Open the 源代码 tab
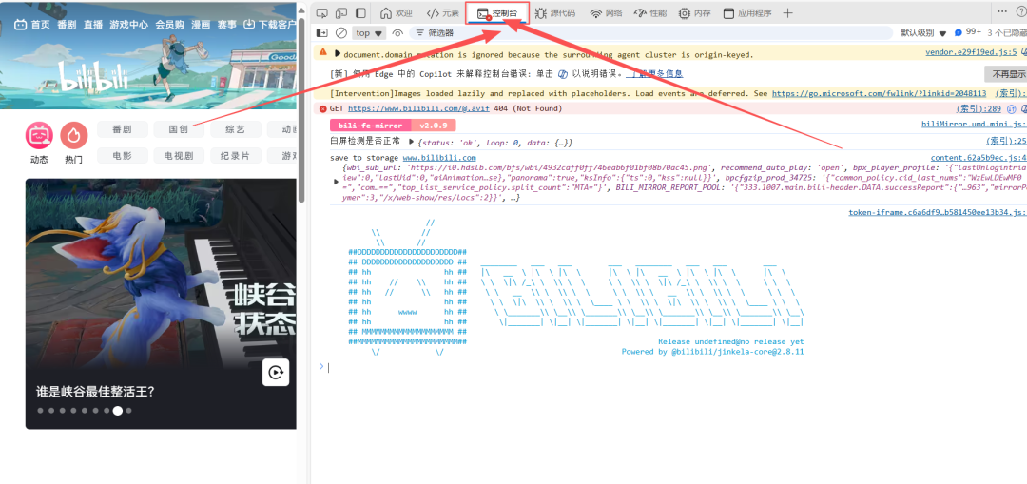This screenshot has height=484, width=1027. pos(555,13)
